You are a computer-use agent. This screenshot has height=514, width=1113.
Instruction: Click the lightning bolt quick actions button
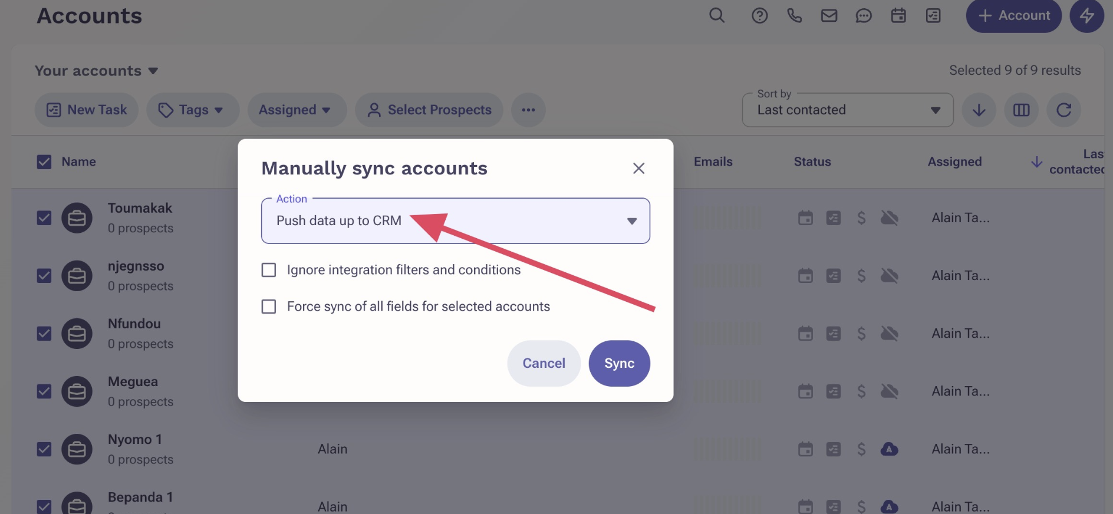pos(1087,15)
